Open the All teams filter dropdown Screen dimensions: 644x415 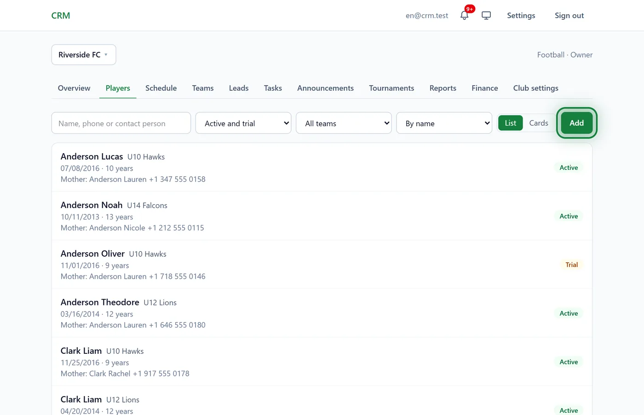point(344,123)
